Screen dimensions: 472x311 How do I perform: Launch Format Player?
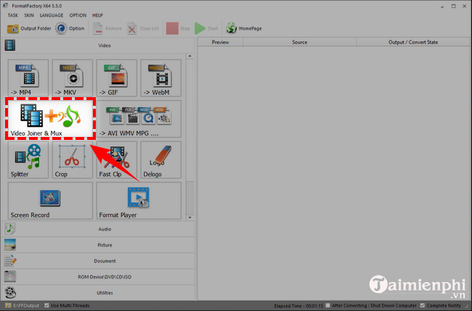point(139,201)
